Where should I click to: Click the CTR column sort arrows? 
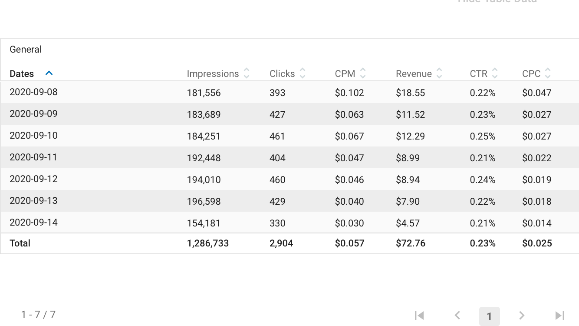click(x=495, y=73)
